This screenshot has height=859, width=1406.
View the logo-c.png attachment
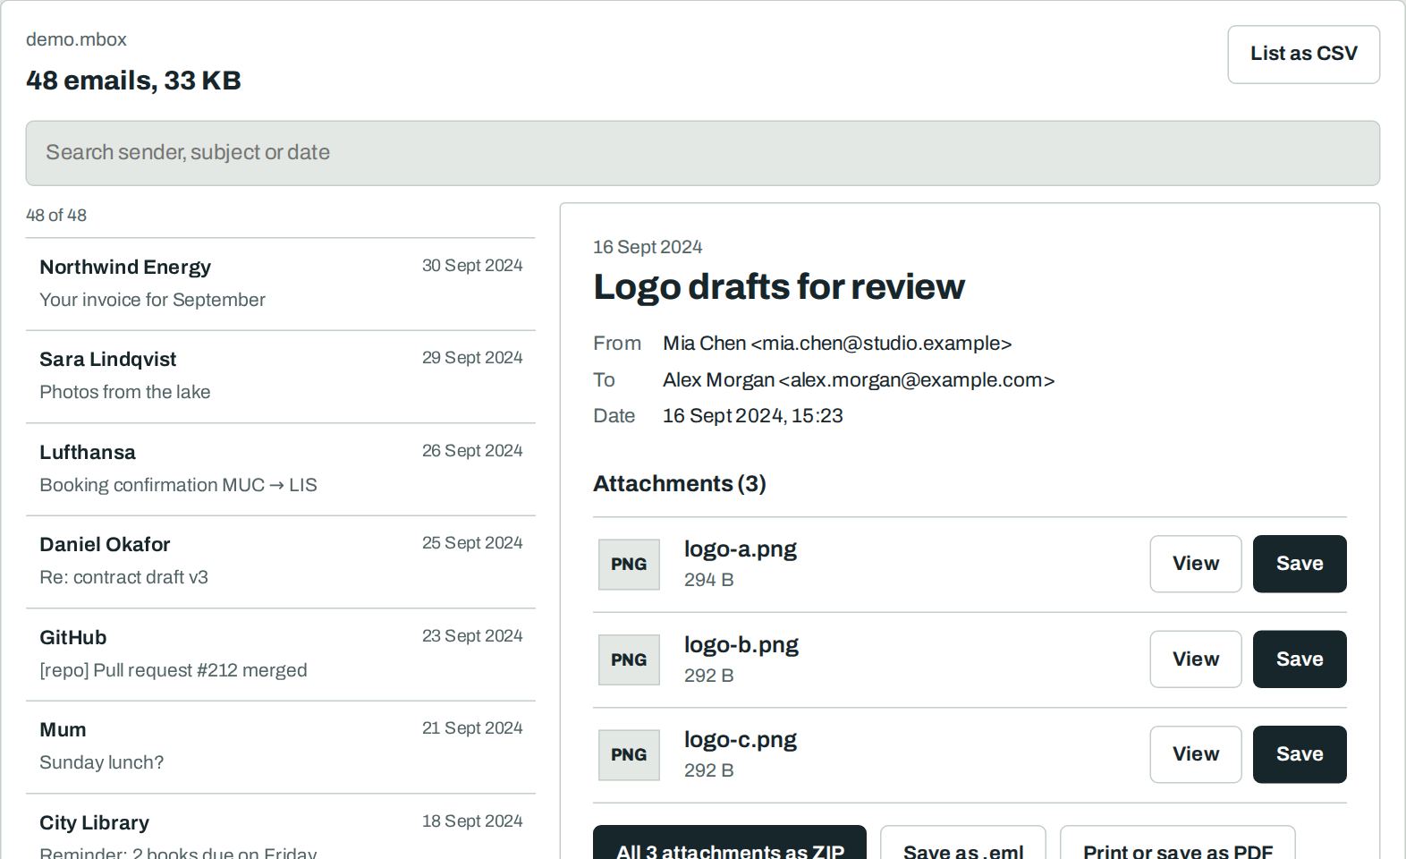click(x=1195, y=754)
